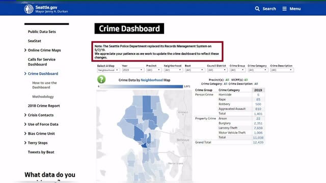The image size is (326, 183).
Task: Expand the Bias Crime Unit chevron
Action: click(25, 133)
